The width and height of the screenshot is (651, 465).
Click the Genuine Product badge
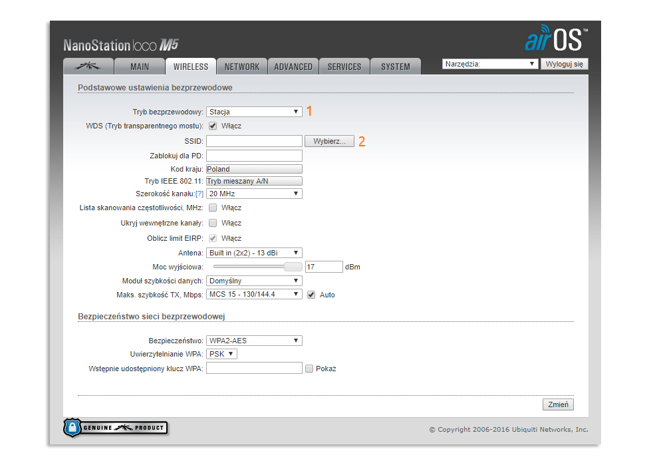pyautogui.click(x=116, y=428)
